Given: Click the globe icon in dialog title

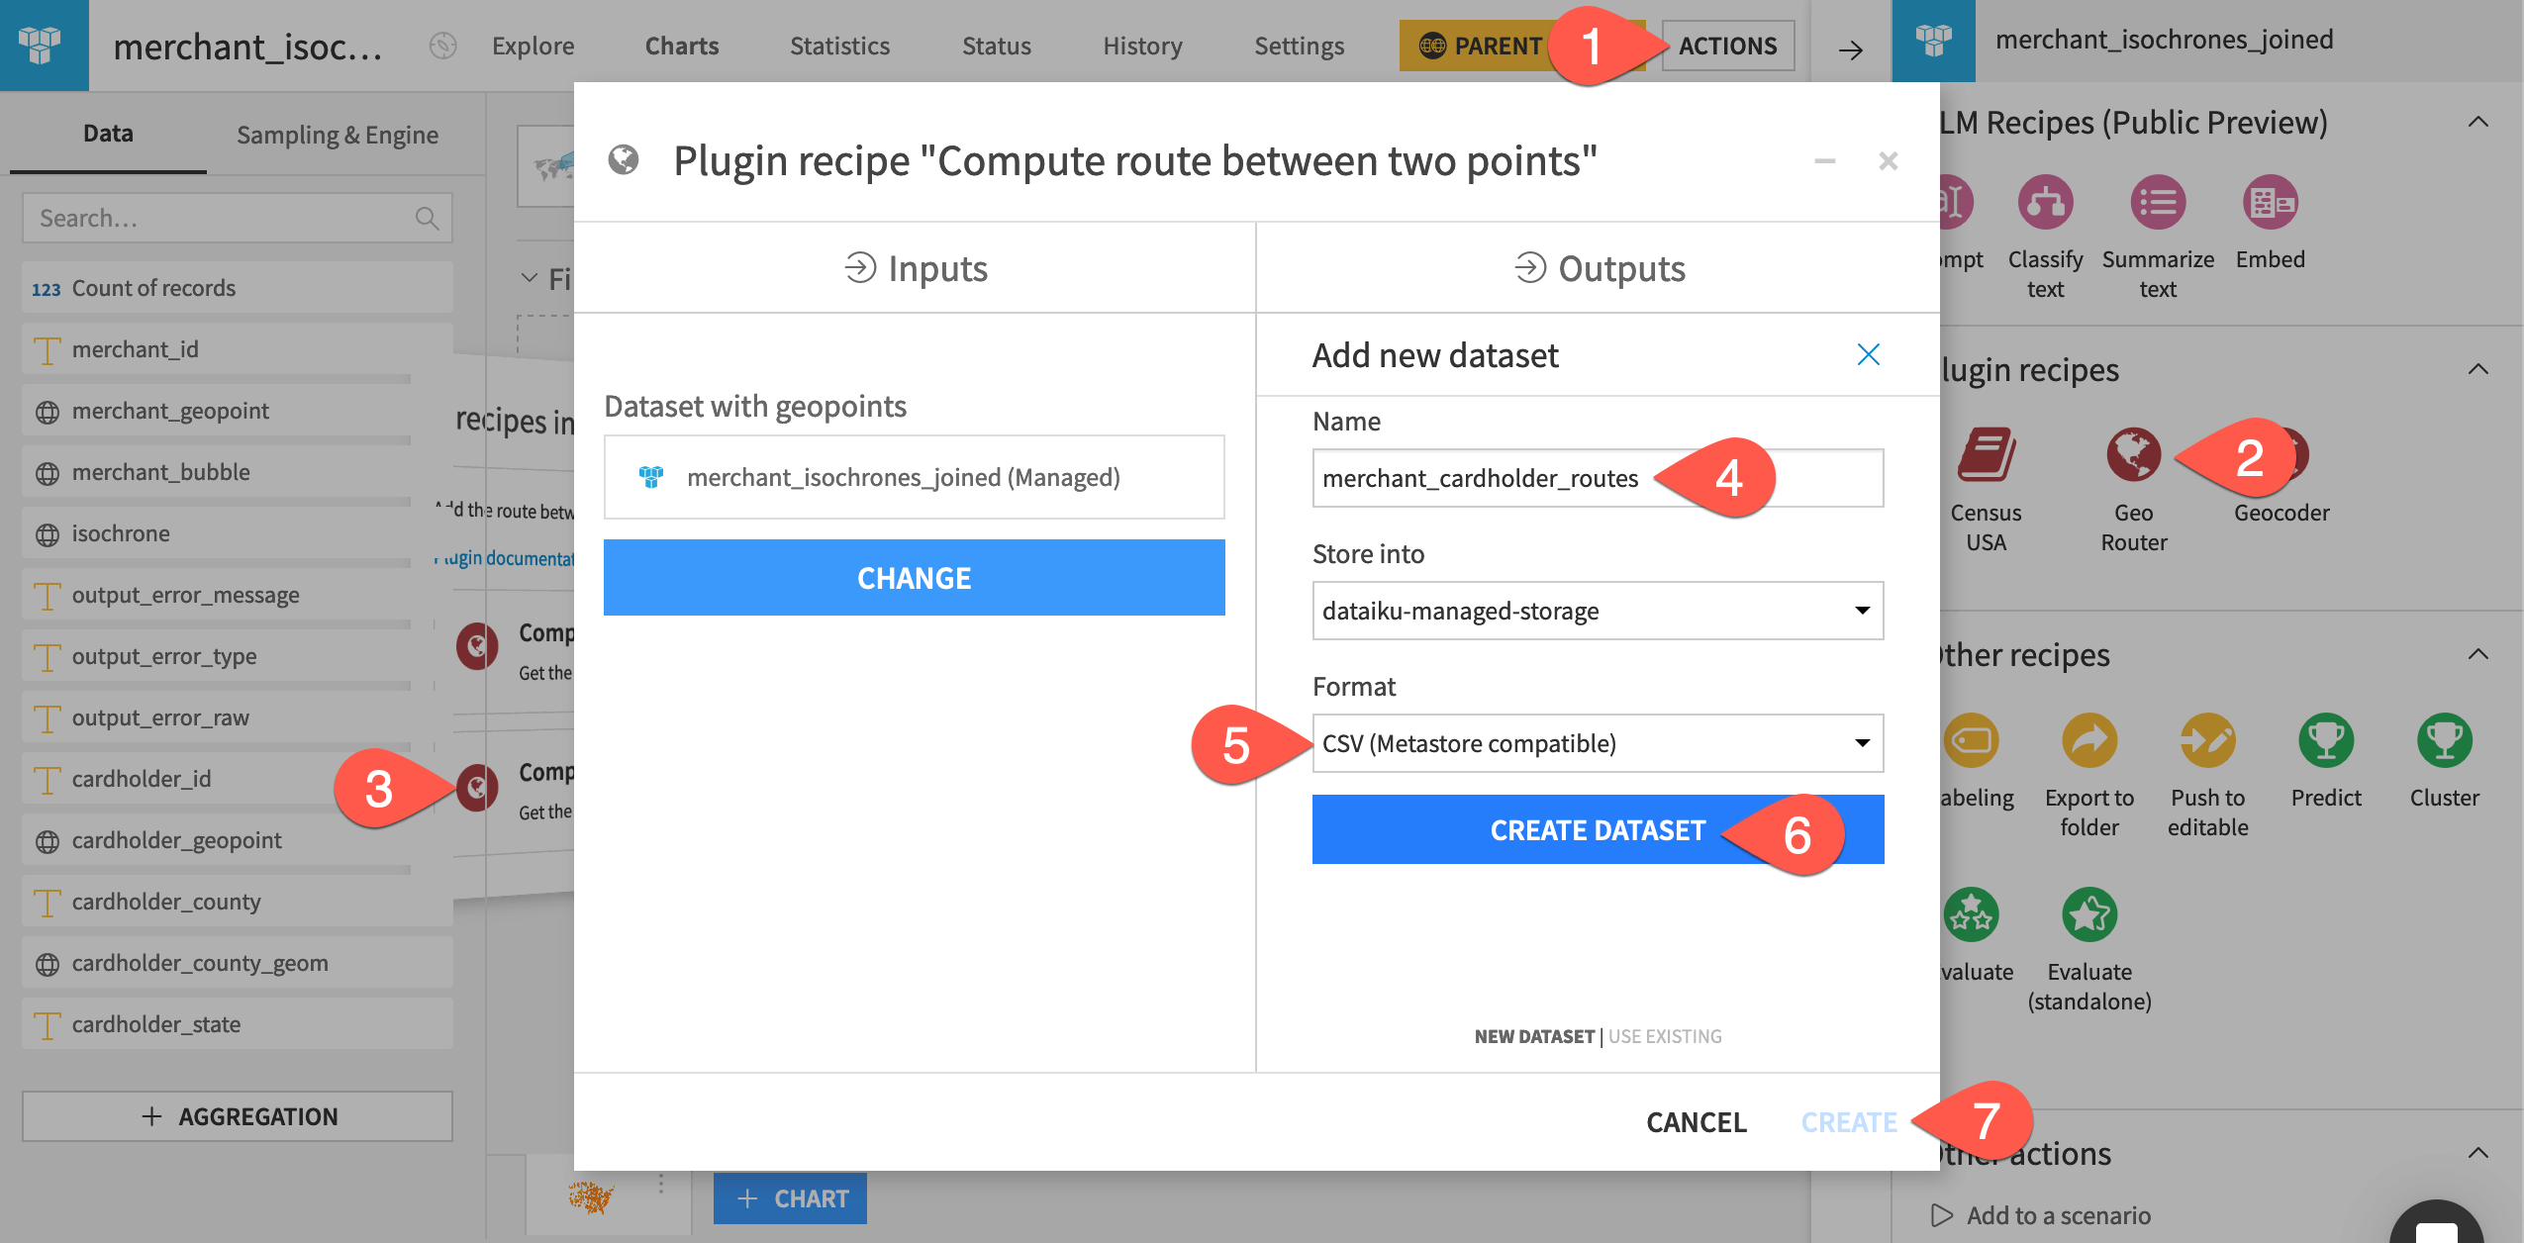Looking at the screenshot, I should [x=624, y=159].
